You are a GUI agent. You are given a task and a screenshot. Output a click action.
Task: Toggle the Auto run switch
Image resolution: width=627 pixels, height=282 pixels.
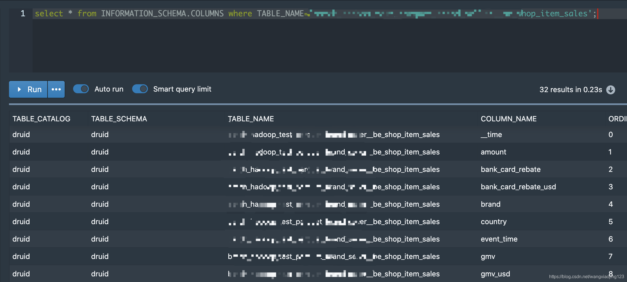[x=81, y=89]
